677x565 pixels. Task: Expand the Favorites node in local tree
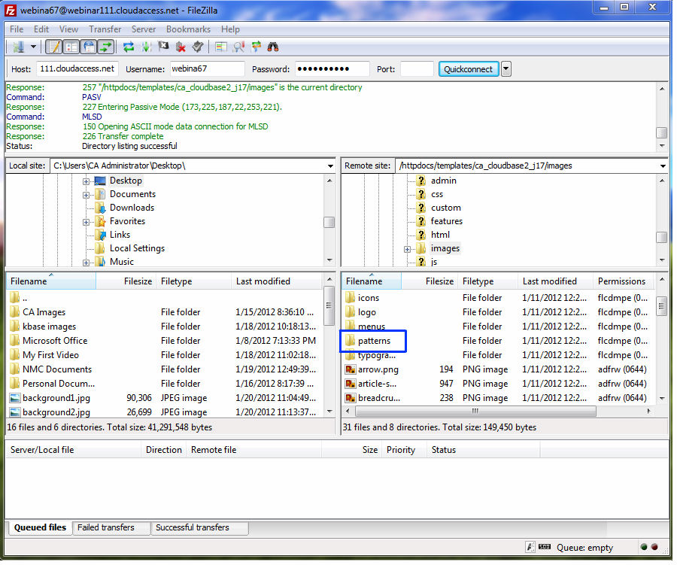tap(87, 222)
